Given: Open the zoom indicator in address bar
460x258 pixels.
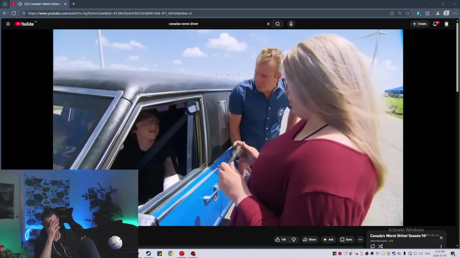Looking at the screenshot, I should pos(400,13).
